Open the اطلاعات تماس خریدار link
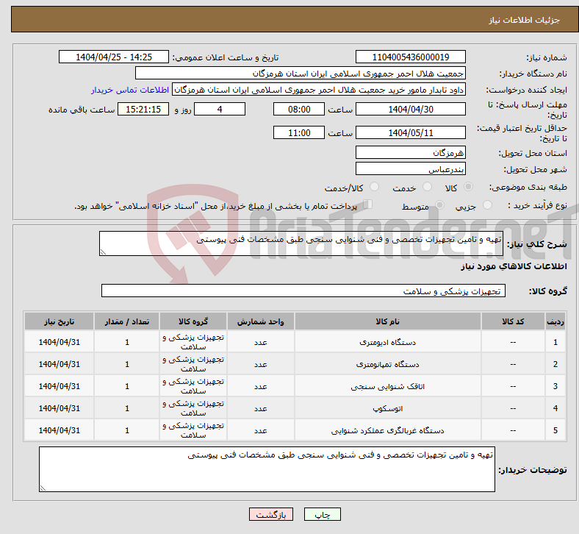 [130, 90]
